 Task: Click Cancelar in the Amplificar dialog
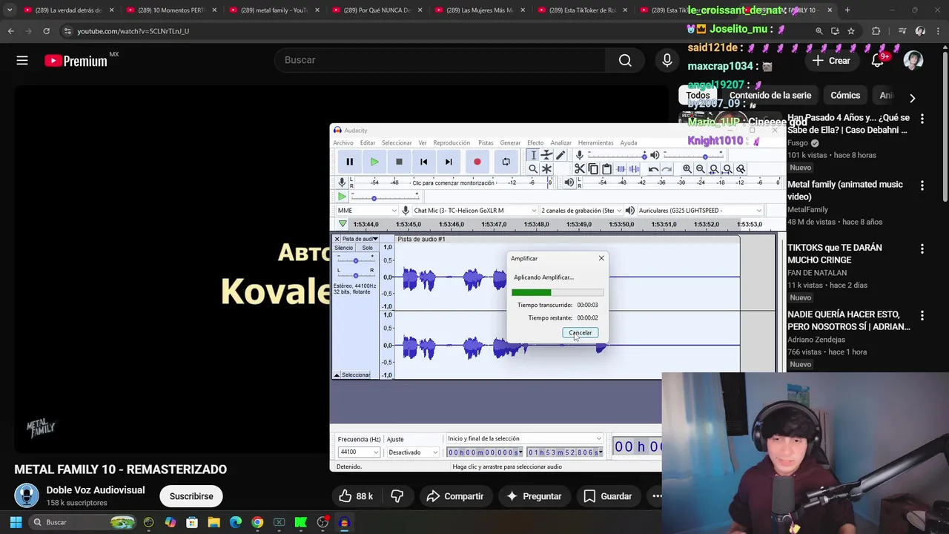point(581,333)
